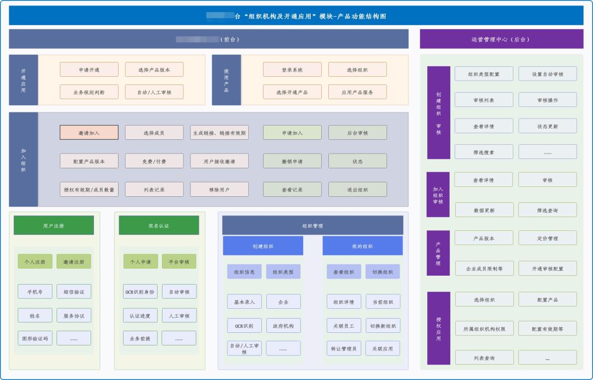Click the 加入组织审核 purple label
The image size is (593, 380).
coord(438,195)
